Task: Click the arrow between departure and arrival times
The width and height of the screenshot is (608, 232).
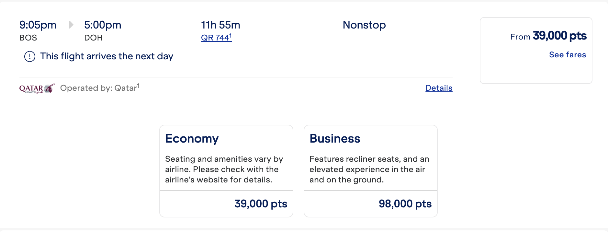Action: click(71, 25)
